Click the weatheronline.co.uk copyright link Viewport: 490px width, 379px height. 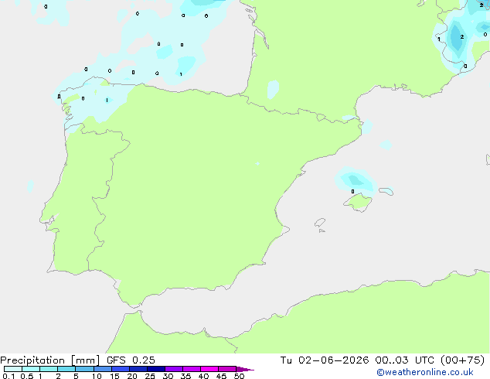click(424, 372)
